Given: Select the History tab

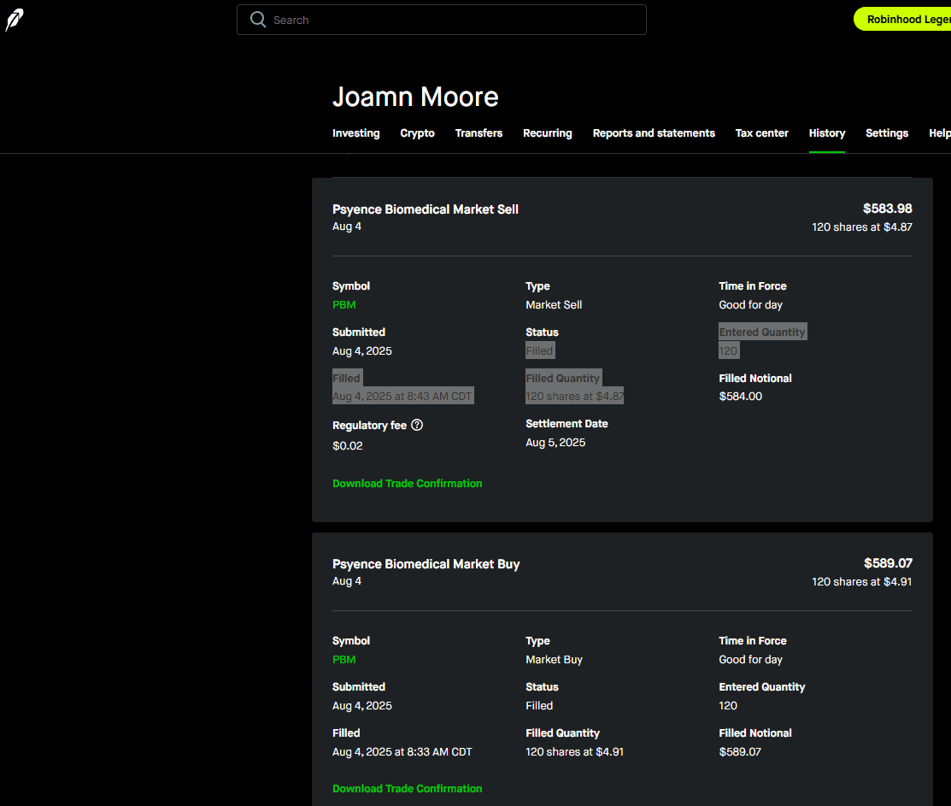Looking at the screenshot, I should pyautogui.click(x=826, y=133).
